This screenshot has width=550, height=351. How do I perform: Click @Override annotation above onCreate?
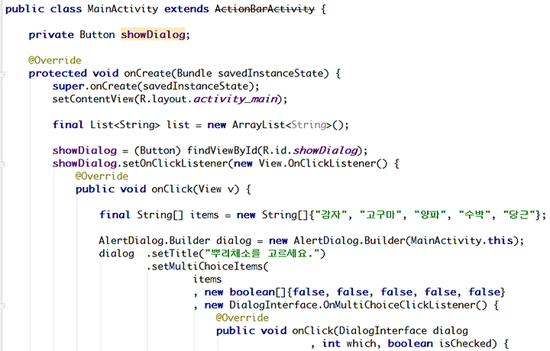click(55, 60)
